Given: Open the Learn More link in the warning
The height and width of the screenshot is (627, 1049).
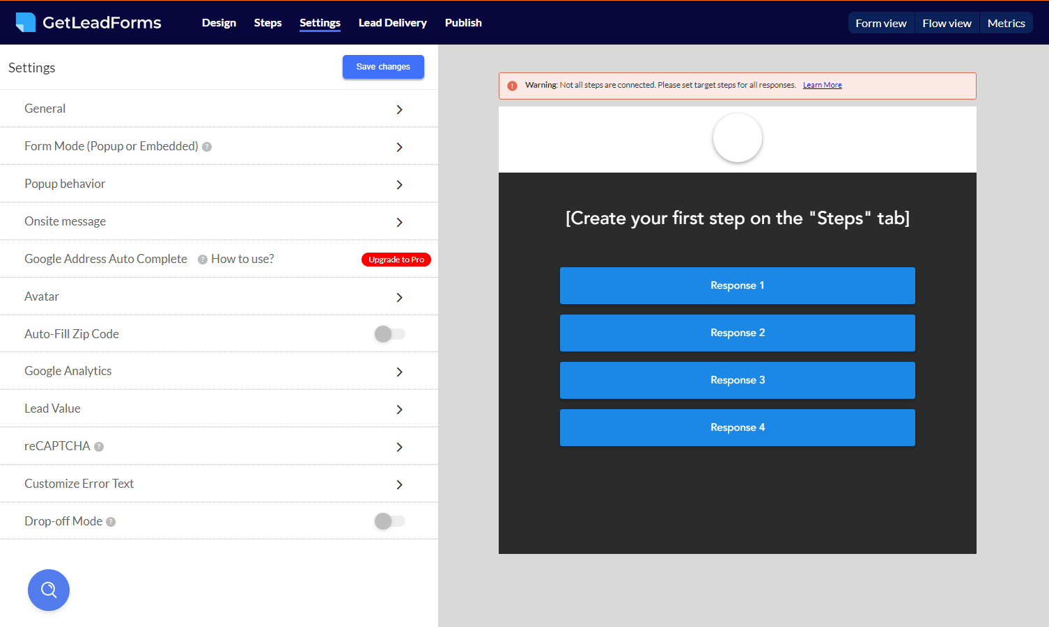Looking at the screenshot, I should click(822, 84).
